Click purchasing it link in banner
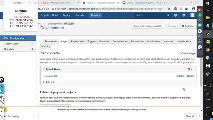 133,110
